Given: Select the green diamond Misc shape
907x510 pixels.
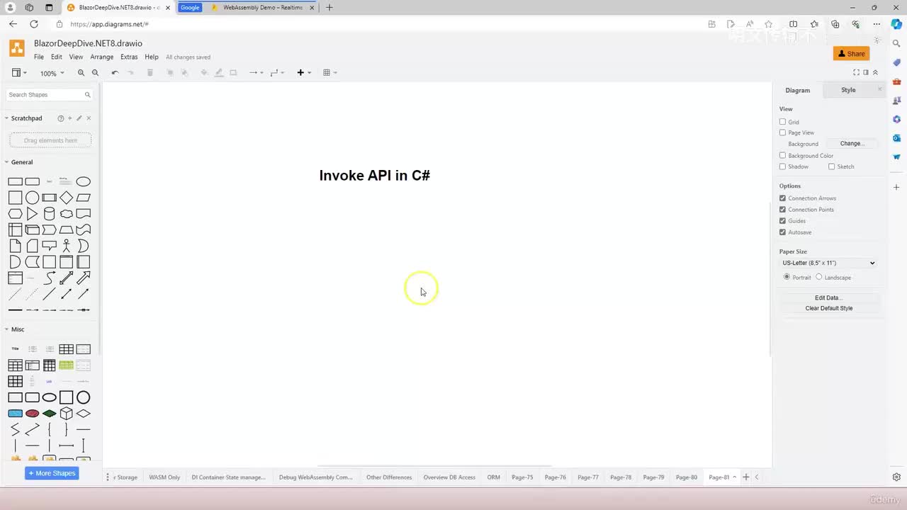Looking at the screenshot, I should coord(49,413).
